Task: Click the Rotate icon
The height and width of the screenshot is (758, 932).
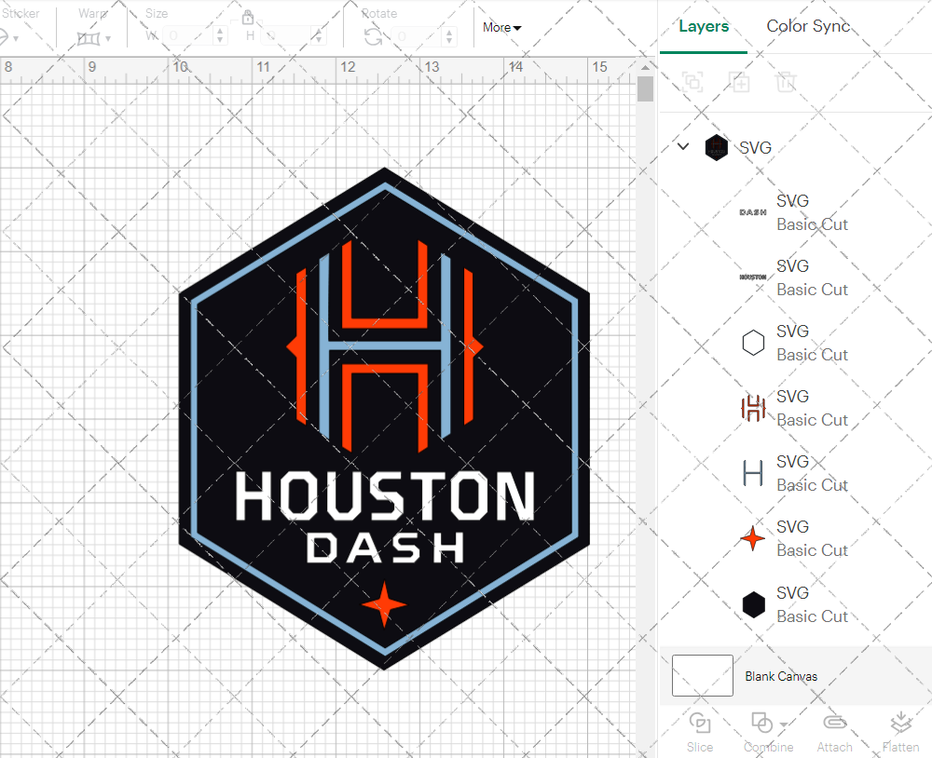Action: click(374, 37)
